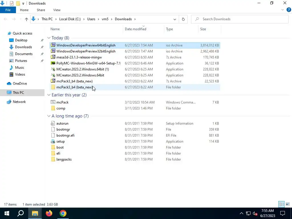
Task: Click vm5 in the address bar path
Action: pyautogui.click(x=105, y=19)
